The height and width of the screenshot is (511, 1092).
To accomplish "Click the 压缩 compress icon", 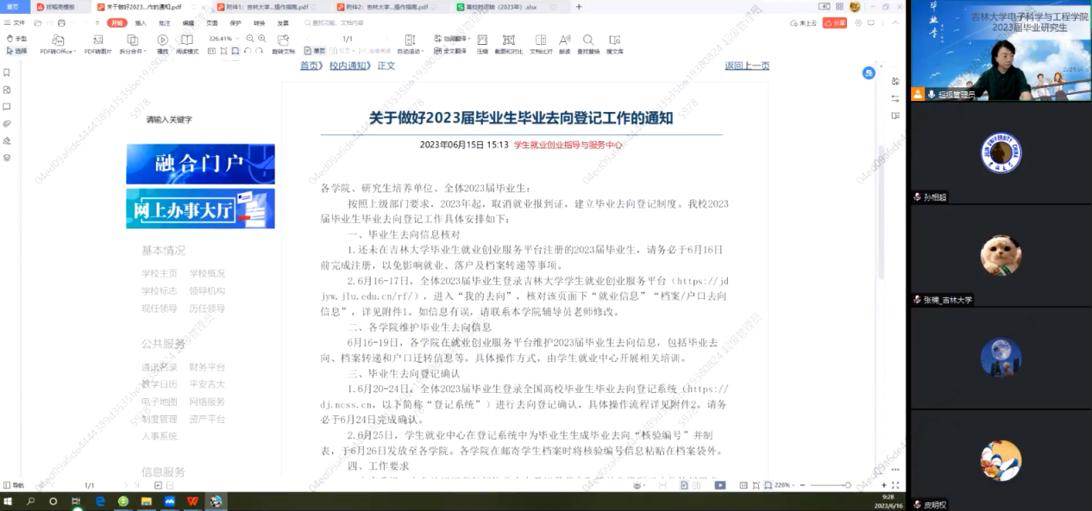I will [483, 41].
